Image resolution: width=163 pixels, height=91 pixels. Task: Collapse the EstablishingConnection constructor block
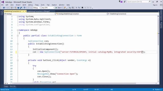point(18,44)
